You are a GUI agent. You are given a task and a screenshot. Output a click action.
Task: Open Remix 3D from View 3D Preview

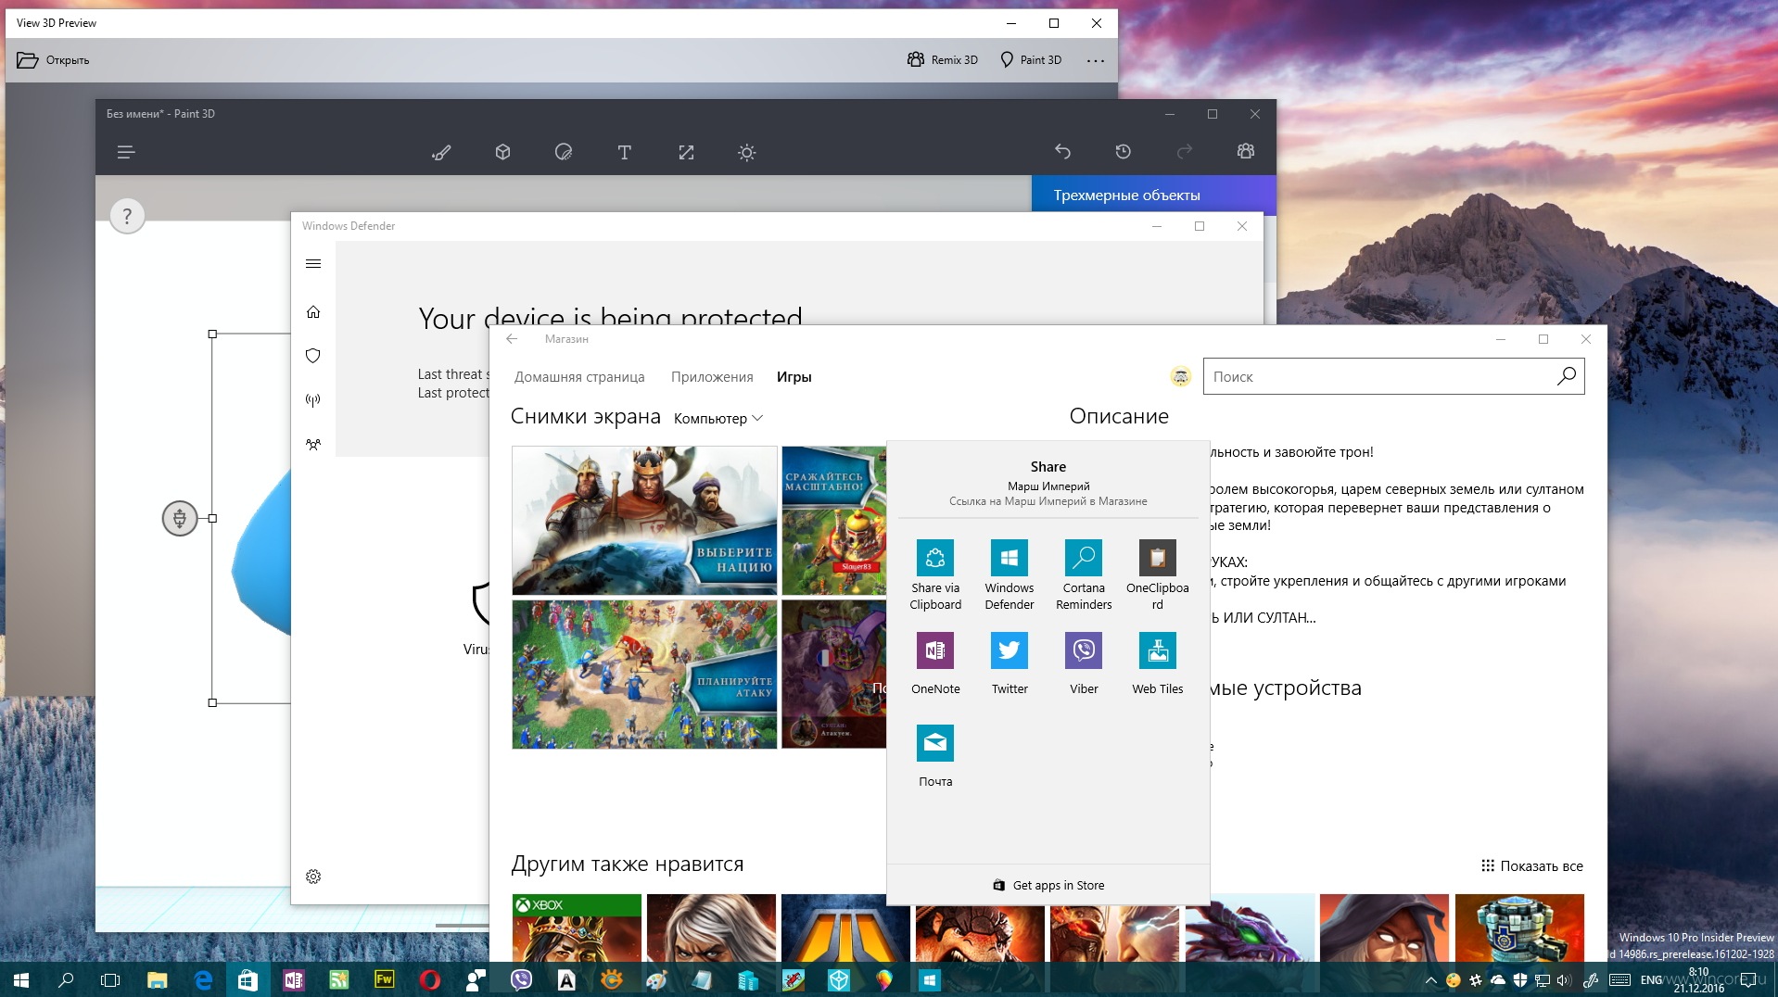(943, 59)
